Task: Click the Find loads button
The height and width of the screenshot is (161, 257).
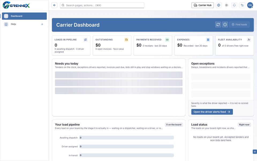Action: point(239,25)
